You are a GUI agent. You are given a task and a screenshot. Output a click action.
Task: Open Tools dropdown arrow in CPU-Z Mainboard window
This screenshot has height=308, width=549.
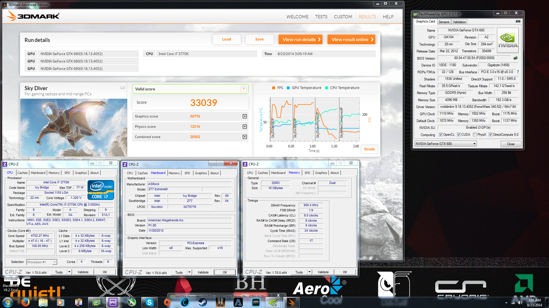189,272
